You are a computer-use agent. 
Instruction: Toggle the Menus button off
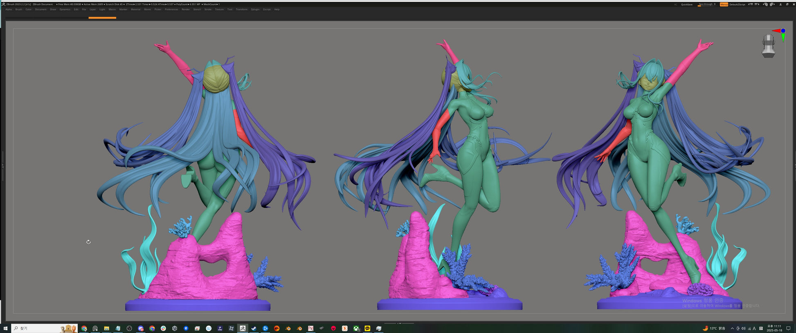pos(724,4)
